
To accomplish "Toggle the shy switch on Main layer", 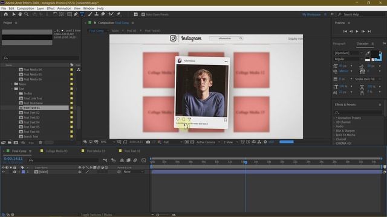I will pyautogui.click(x=80, y=172).
